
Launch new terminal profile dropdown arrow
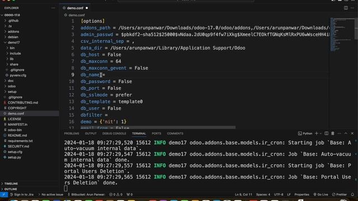[321, 133]
